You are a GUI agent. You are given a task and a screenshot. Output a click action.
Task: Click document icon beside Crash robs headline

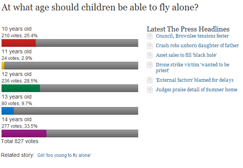point(150,46)
